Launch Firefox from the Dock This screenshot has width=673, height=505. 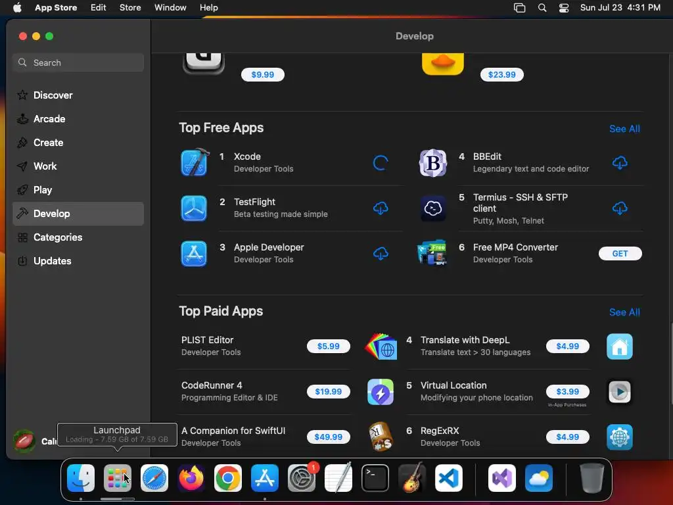click(x=191, y=478)
